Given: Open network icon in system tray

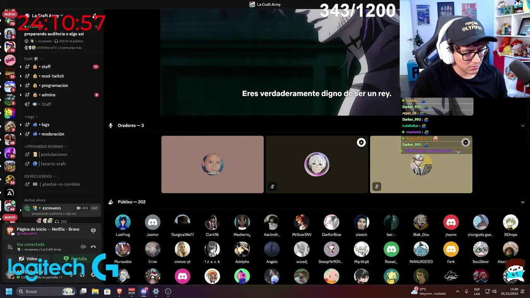Looking at the screenshot, I should [487, 291].
